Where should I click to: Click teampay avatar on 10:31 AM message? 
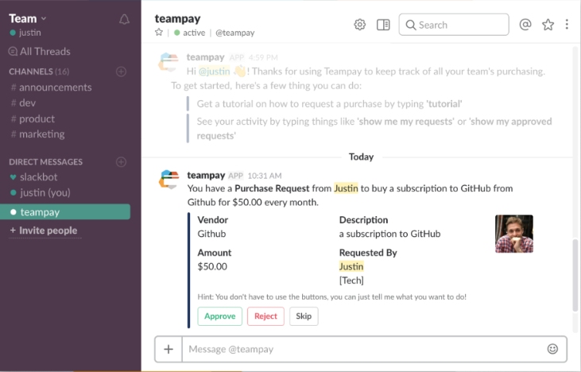tap(169, 180)
